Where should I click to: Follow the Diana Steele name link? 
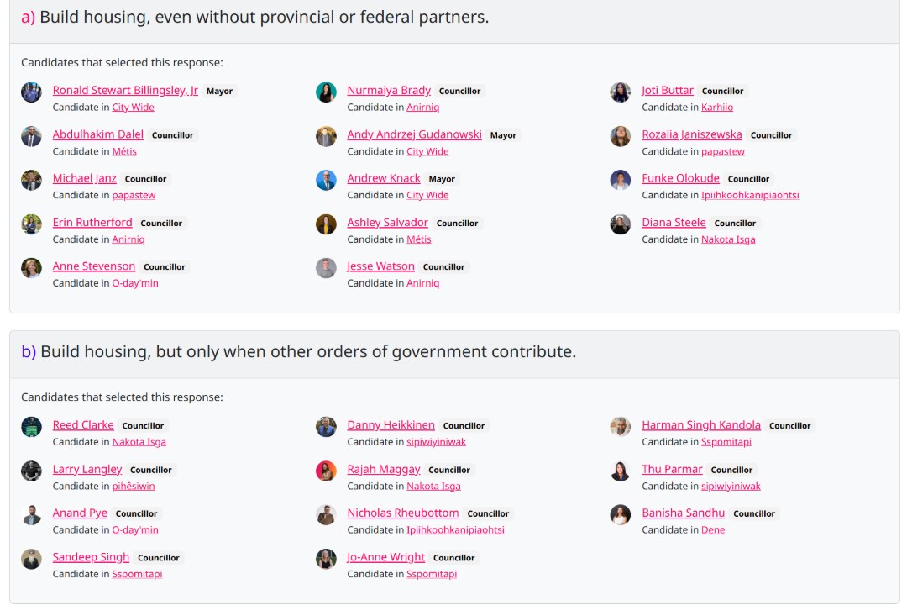coord(674,223)
